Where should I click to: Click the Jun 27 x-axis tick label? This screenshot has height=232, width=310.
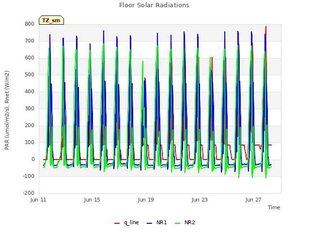point(253,200)
